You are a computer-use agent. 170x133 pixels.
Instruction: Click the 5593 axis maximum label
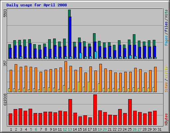(5, 13)
